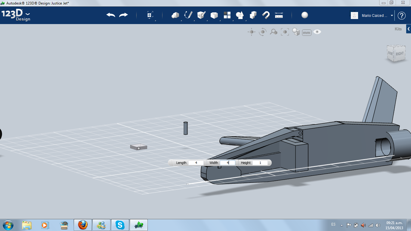Open the Action Center flag icon
Viewport: 411px width, 231px height.
[x=349, y=225]
